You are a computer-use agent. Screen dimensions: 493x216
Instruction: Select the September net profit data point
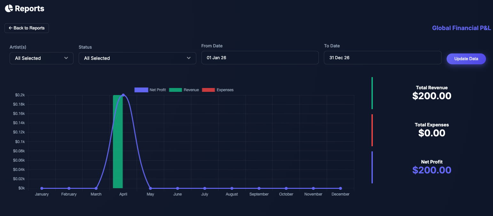click(x=259, y=188)
